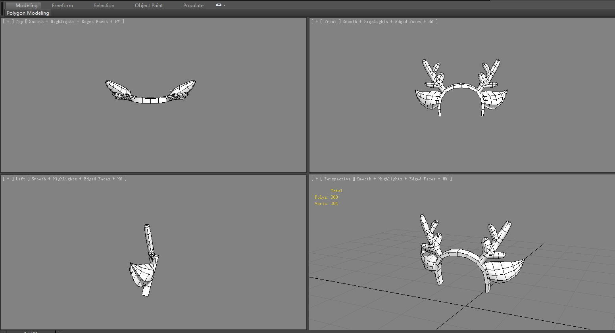Select the headband mesh in the Top viewport
The width and height of the screenshot is (615, 333).
pyautogui.click(x=151, y=100)
